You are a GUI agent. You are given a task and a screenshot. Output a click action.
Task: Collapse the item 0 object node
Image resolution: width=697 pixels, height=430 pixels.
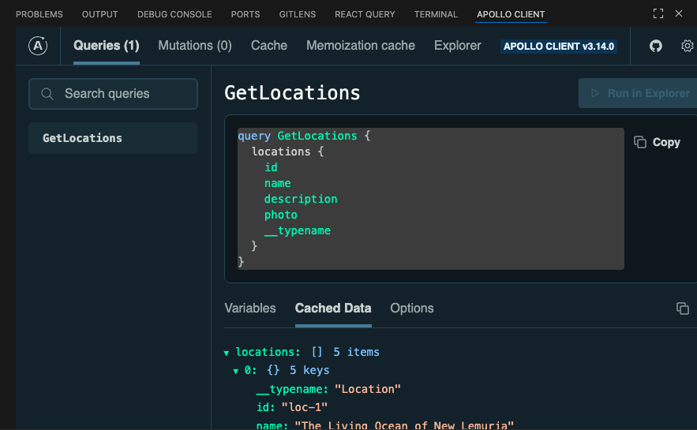pyautogui.click(x=236, y=371)
